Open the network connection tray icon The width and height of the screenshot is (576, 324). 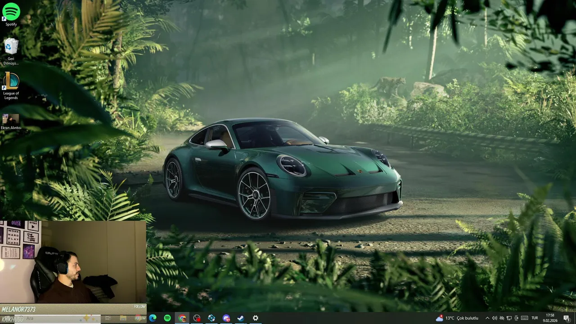(x=509, y=318)
